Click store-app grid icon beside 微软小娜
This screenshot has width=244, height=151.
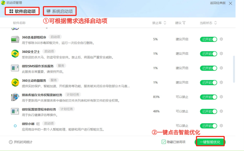(38, 124)
